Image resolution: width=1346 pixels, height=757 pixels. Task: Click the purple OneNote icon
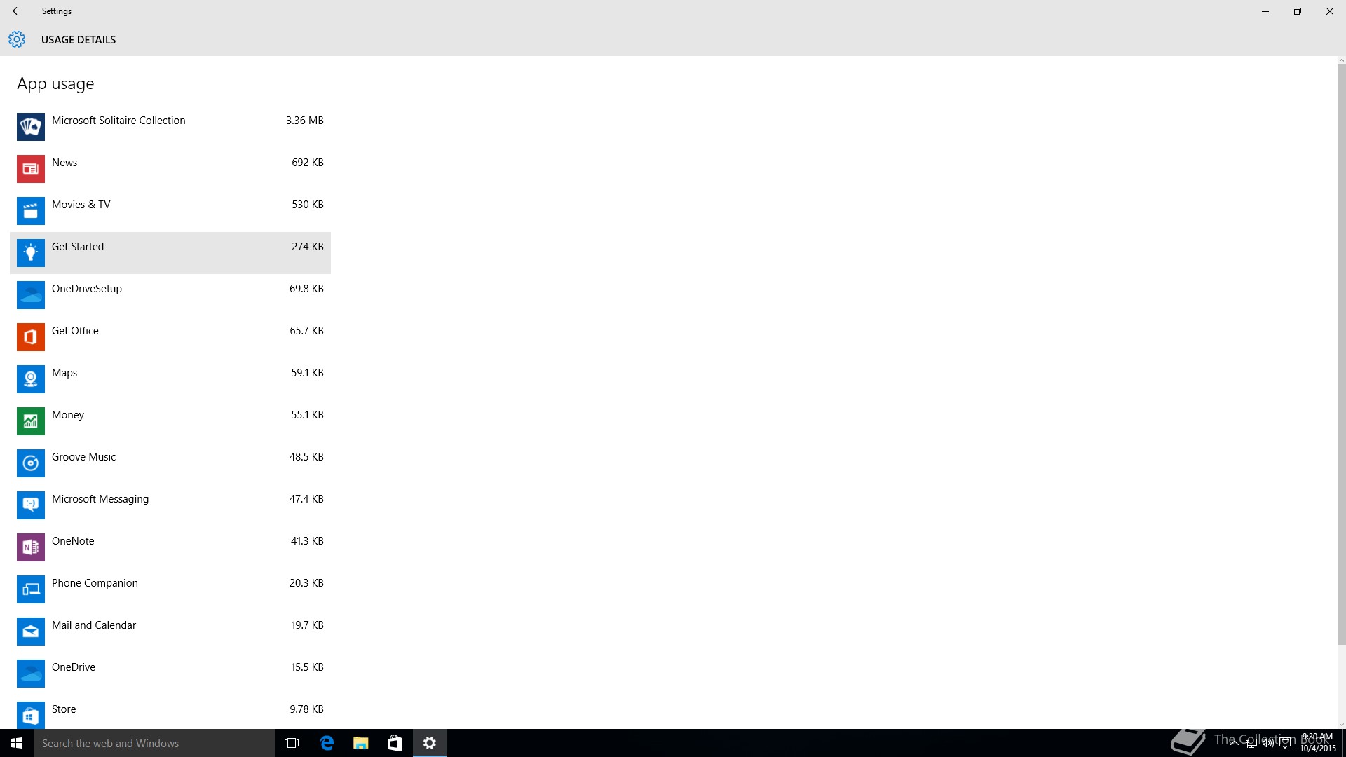(x=31, y=547)
